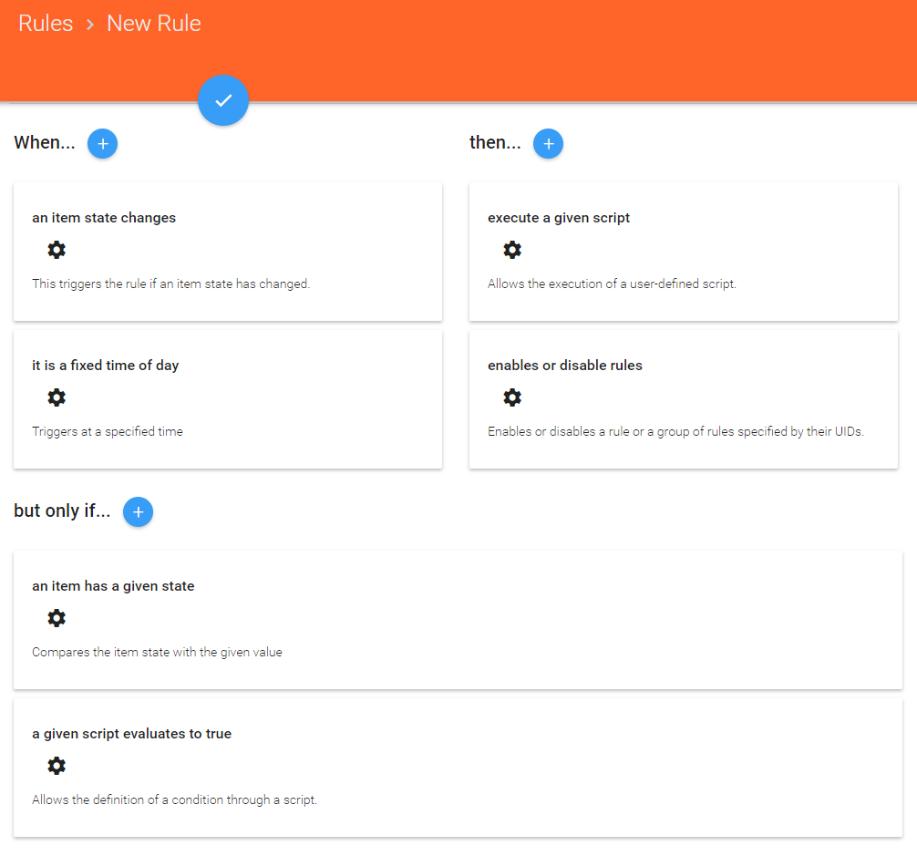Navigate back via the Rules breadcrumb
The width and height of the screenshot is (917, 856).
pyautogui.click(x=46, y=23)
